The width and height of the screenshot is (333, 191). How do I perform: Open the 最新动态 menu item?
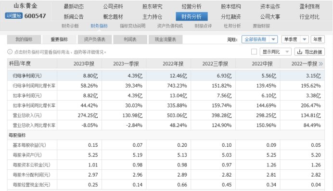coord(74,7)
